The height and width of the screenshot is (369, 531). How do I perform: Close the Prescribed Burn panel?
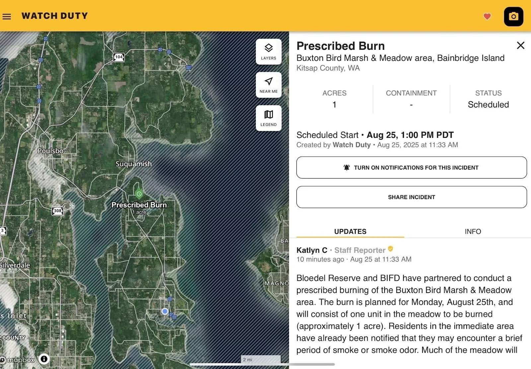point(520,45)
